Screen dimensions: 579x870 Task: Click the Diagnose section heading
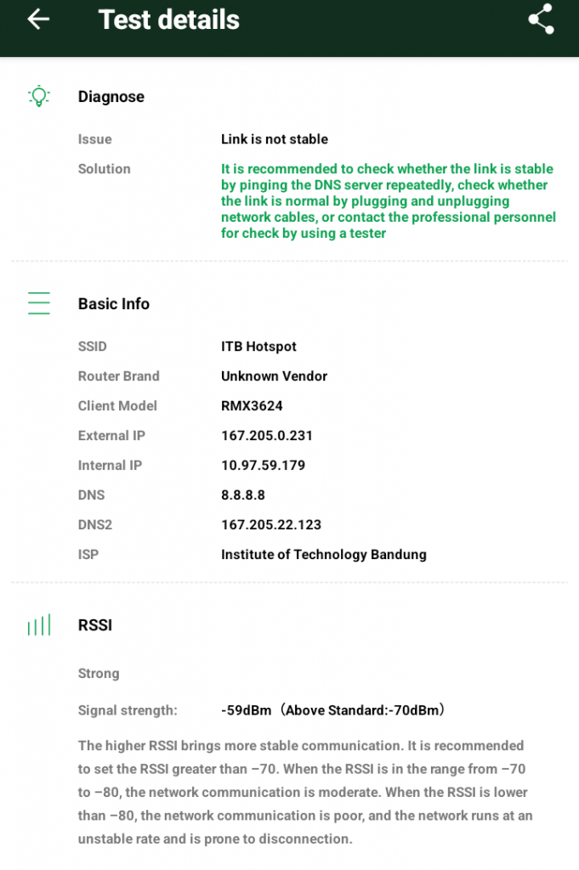(x=111, y=97)
